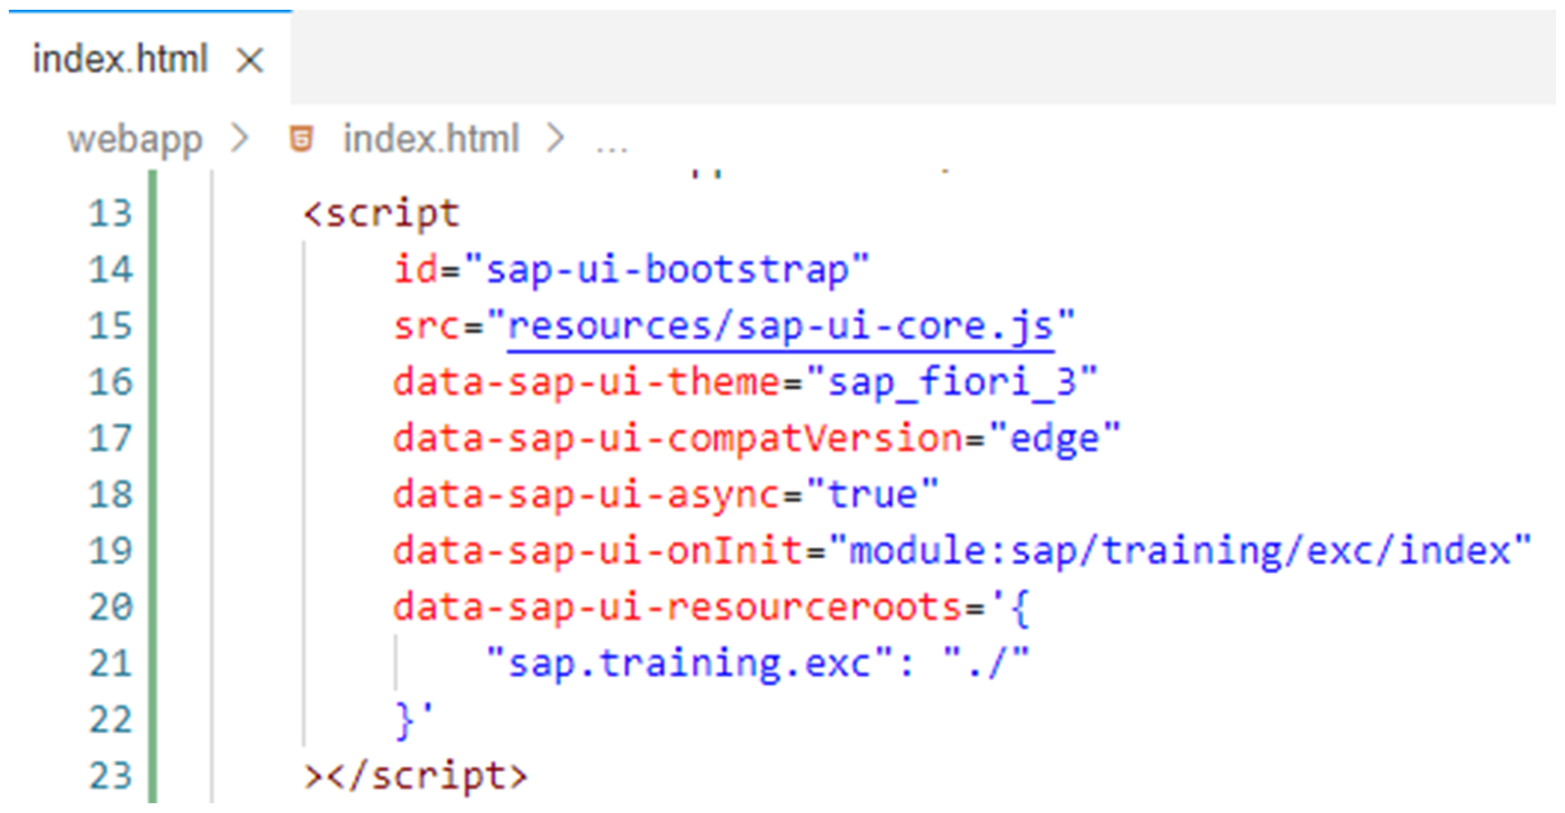
Task: Click the HTML file icon in breadcrumb
Action: pos(301,139)
